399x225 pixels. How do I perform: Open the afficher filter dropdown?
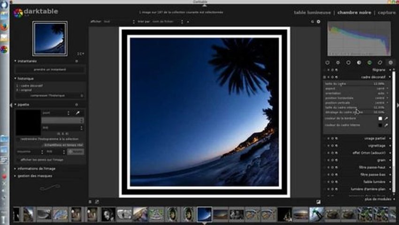coord(119,22)
